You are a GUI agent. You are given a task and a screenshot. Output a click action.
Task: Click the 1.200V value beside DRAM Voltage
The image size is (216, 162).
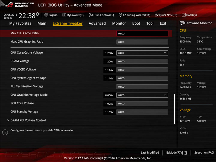coord(109,61)
